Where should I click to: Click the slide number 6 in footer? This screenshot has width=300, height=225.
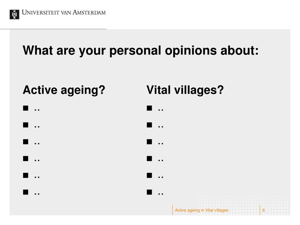pyautogui.click(x=263, y=210)
